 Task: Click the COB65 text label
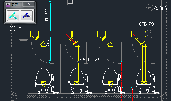click(161, 8)
